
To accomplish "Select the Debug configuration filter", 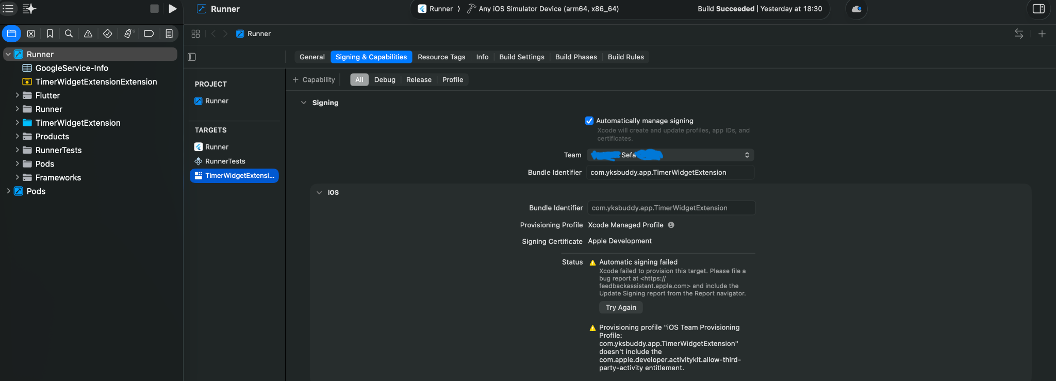I will (385, 79).
